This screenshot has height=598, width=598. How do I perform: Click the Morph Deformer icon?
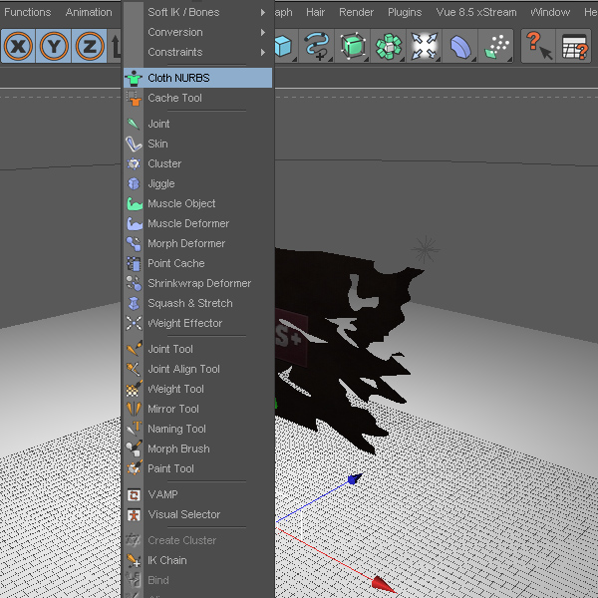click(x=134, y=243)
